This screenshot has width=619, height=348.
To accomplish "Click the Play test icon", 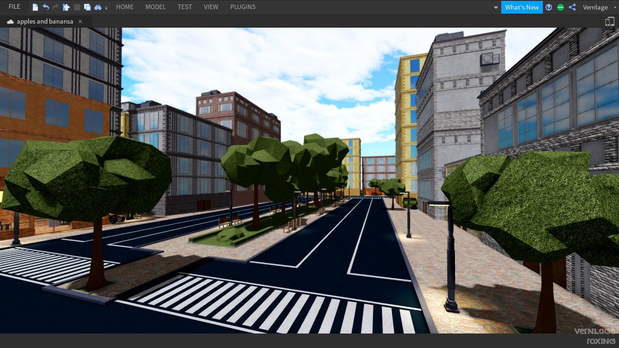I will pos(67,7).
